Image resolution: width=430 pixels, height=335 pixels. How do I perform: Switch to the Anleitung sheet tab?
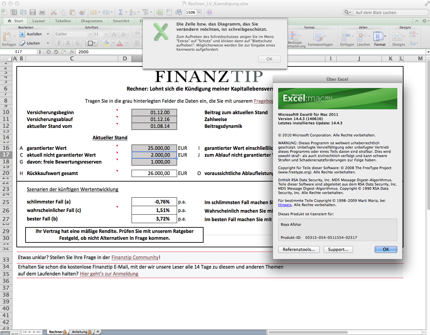coord(80,332)
